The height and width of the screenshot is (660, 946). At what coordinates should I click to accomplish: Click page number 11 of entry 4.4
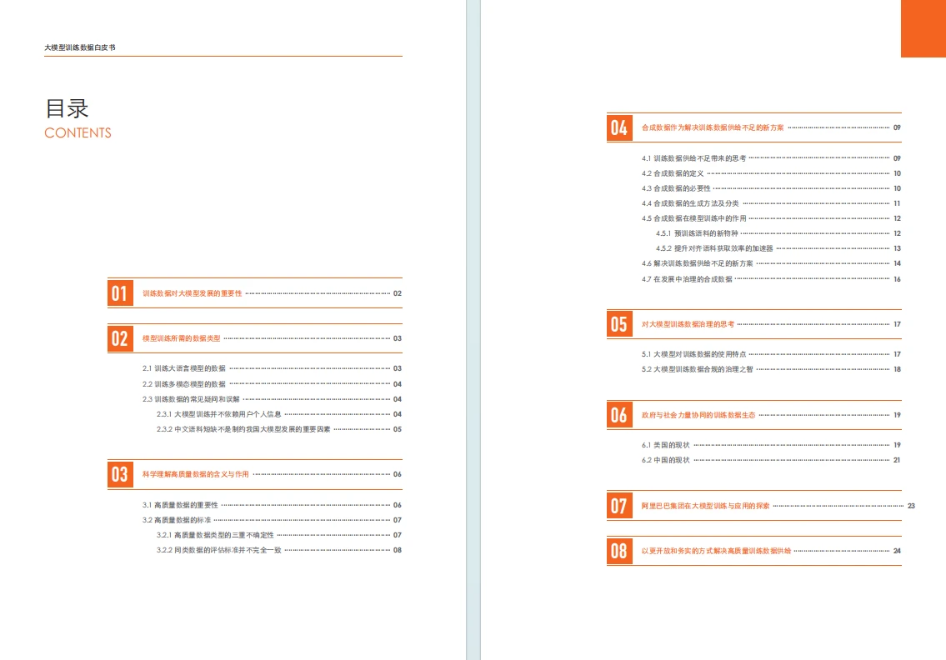pyautogui.click(x=897, y=203)
